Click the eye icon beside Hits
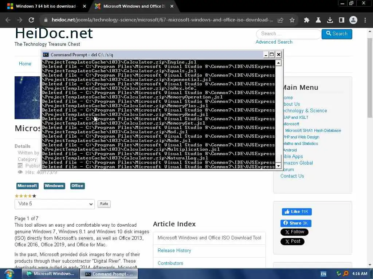Viewport: 373px width, 279px height. coord(20,172)
